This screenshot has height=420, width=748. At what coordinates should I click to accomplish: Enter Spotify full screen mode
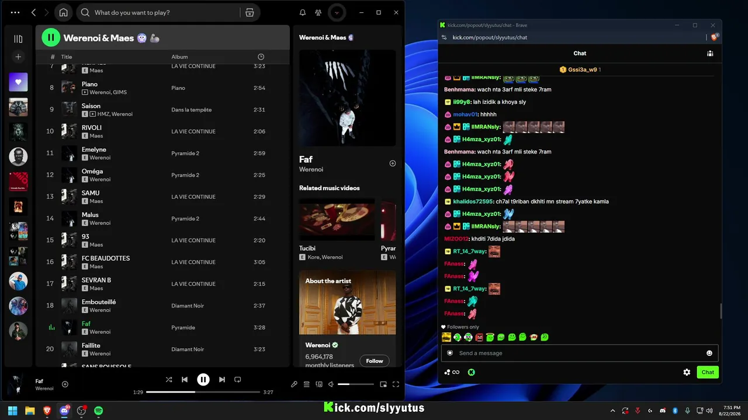[x=396, y=384]
